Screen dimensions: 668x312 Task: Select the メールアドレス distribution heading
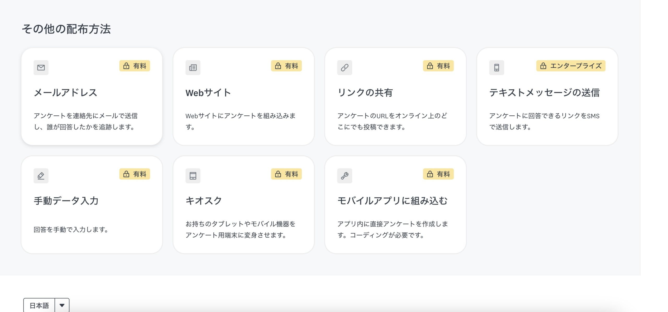[65, 93]
